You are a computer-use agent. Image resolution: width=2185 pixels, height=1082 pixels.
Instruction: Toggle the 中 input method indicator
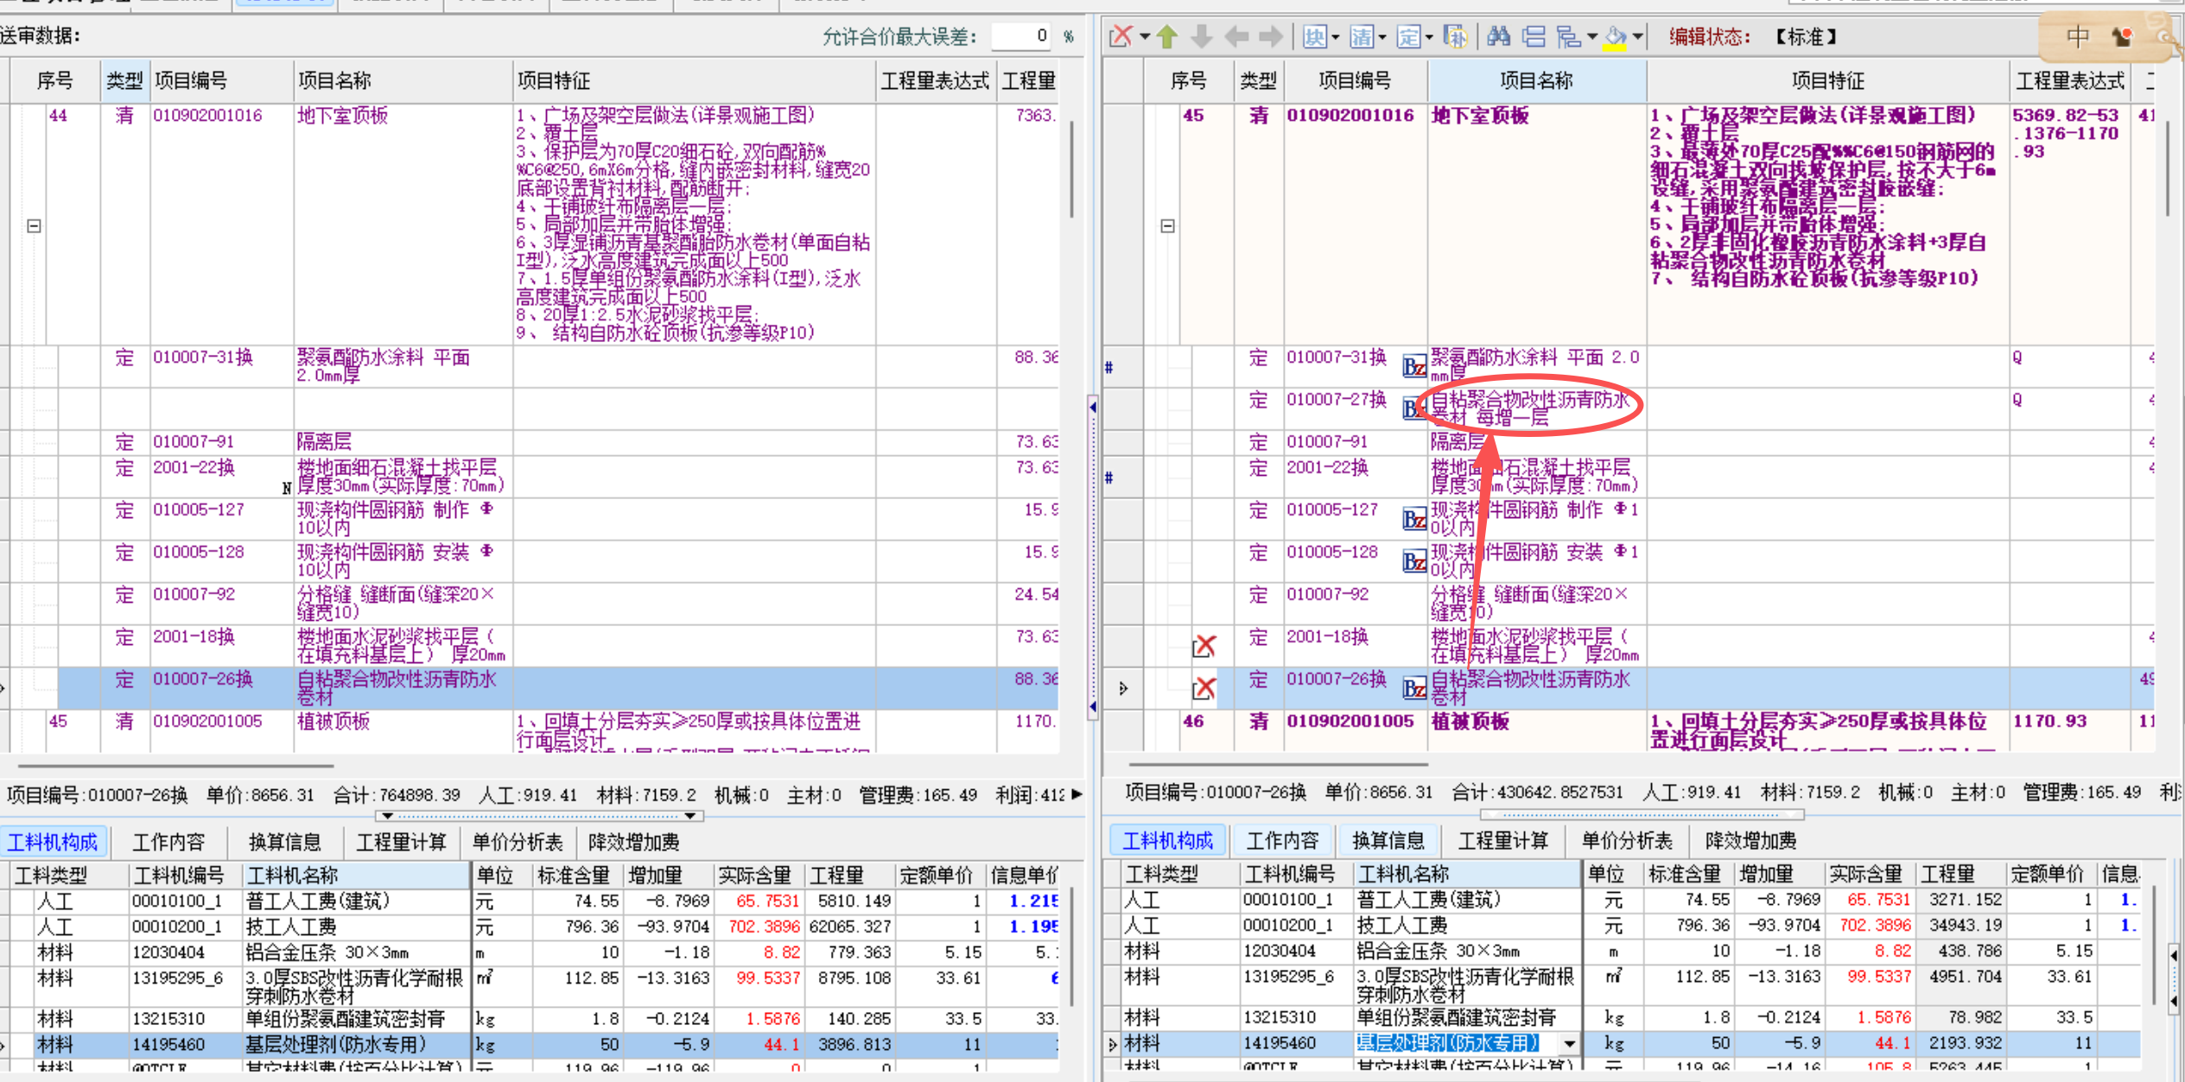[x=2077, y=36]
